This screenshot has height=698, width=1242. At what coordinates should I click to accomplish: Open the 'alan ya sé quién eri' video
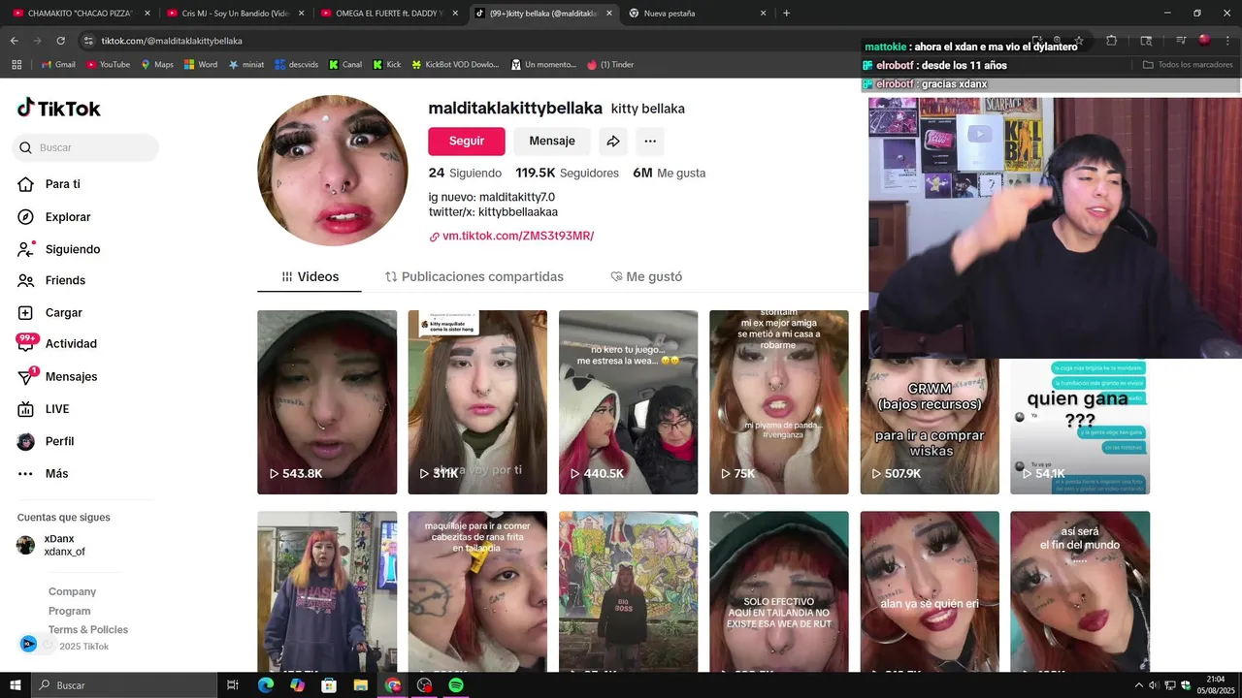pos(930,591)
